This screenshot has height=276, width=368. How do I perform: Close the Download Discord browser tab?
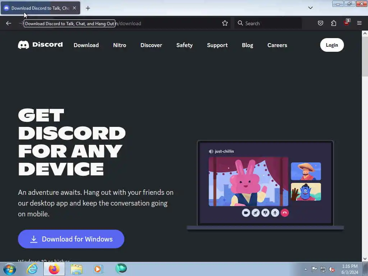click(x=74, y=8)
